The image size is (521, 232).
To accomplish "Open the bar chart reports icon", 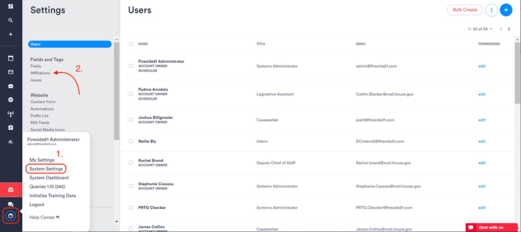I will 11,142.
